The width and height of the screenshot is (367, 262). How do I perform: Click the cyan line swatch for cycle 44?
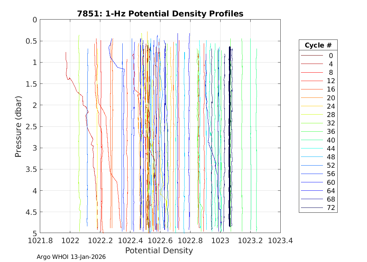pyautogui.click(x=312, y=149)
